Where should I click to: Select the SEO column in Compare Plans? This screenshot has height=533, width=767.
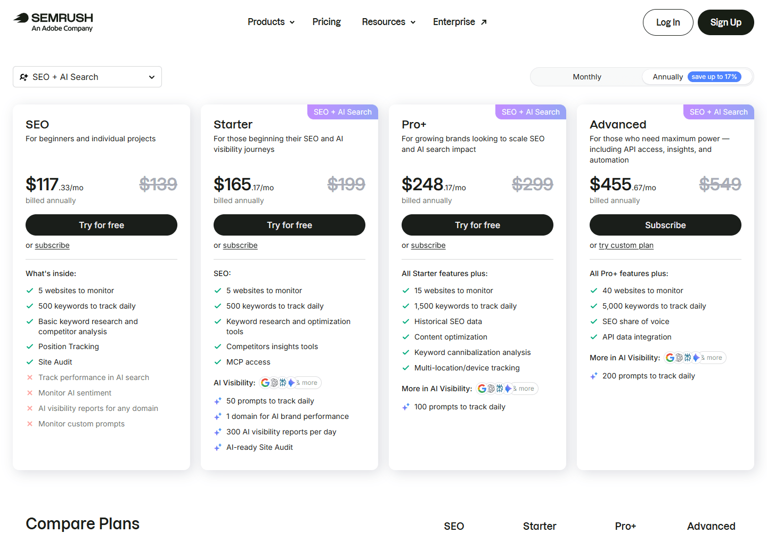pyautogui.click(x=454, y=526)
